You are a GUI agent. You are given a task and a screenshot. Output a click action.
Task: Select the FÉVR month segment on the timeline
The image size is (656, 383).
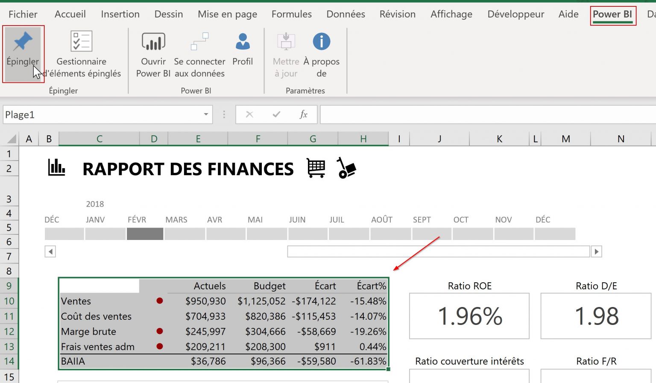[x=144, y=234]
